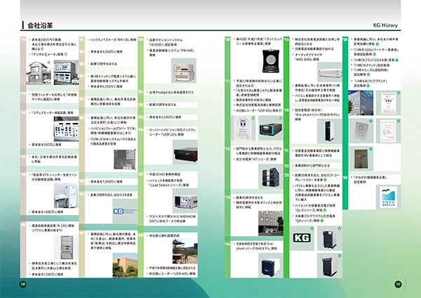Select the rooftop garden photo in '08
The image size is (421, 298).
pyautogui.click(x=185, y=252)
